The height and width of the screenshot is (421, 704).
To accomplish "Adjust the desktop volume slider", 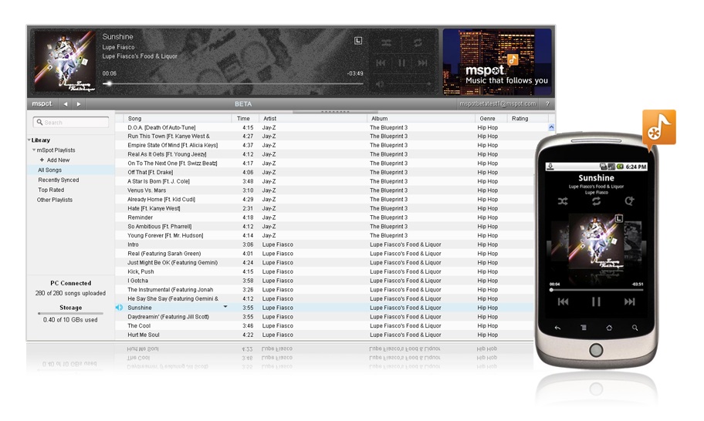I will (408, 84).
